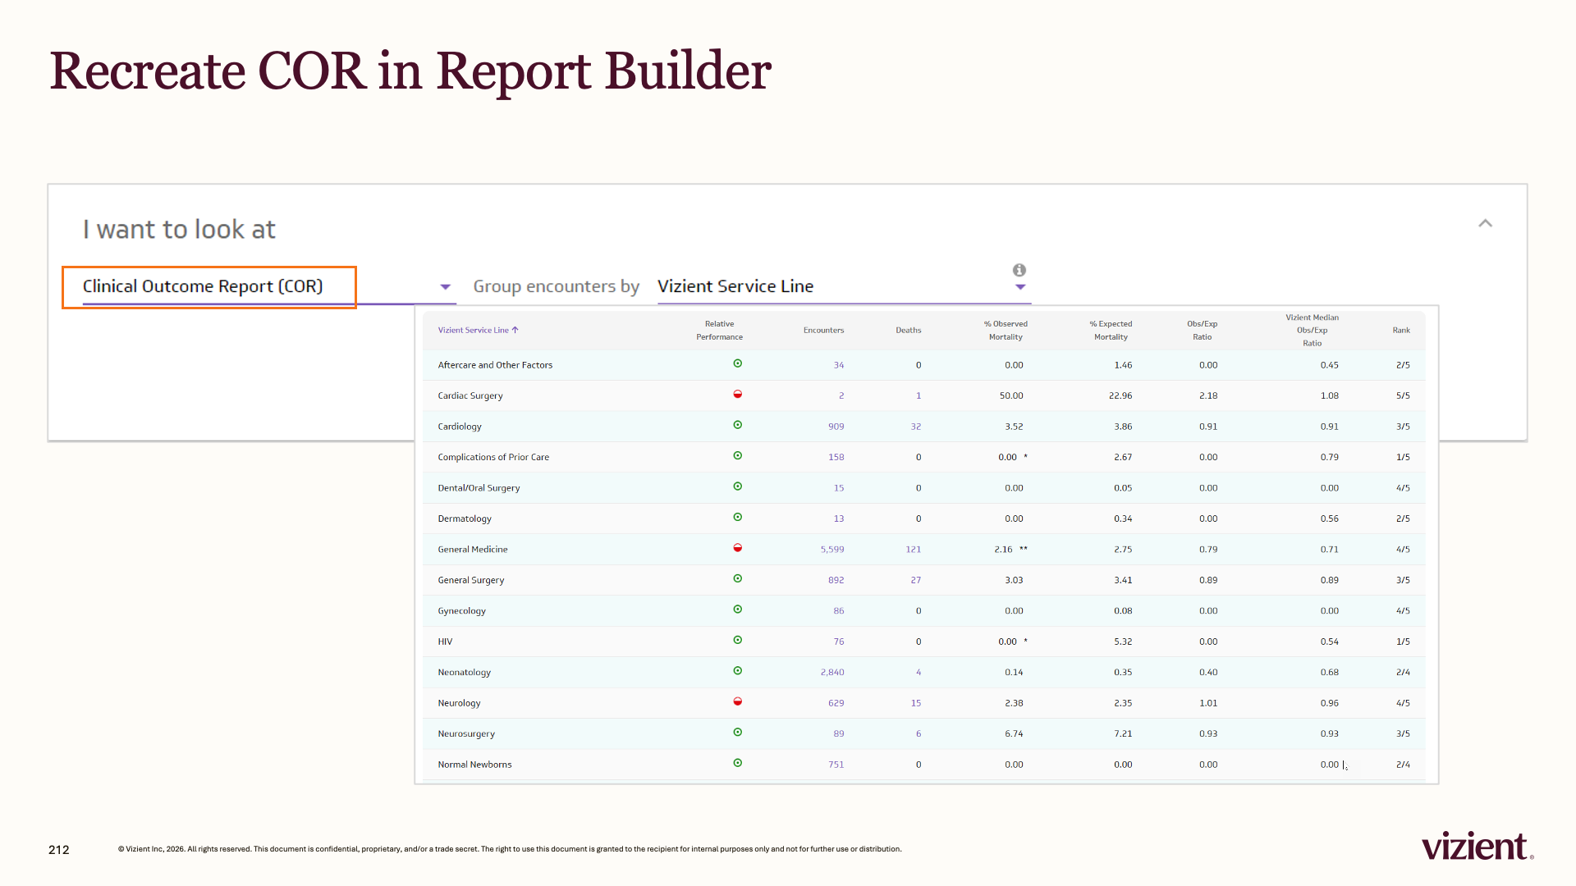
Task: Open encounters count 629 for Neurology
Action: click(836, 703)
